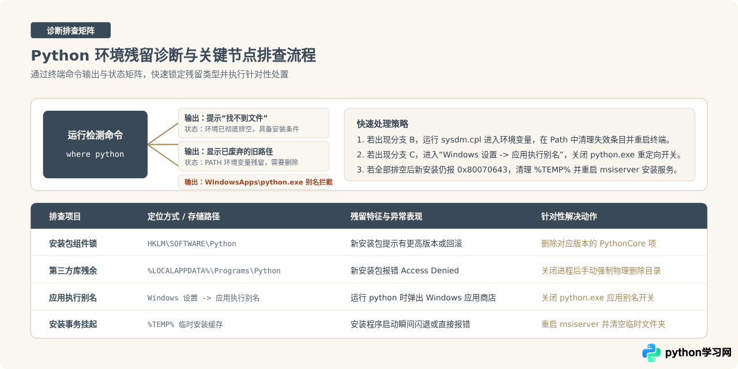Viewport: 738px width, 369px height.
Task: Click the python学习网 site name
Action: (698, 352)
